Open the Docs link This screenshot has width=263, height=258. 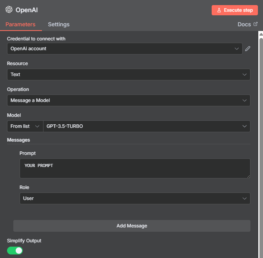click(x=244, y=24)
